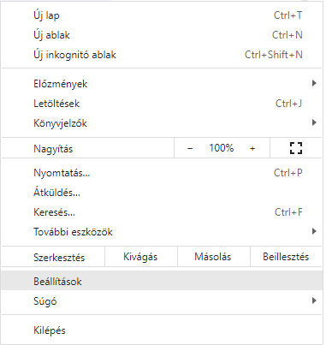This screenshot has width=326, height=345.
Task: Expand the Súgó submenu arrow
Action: (314, 300)
